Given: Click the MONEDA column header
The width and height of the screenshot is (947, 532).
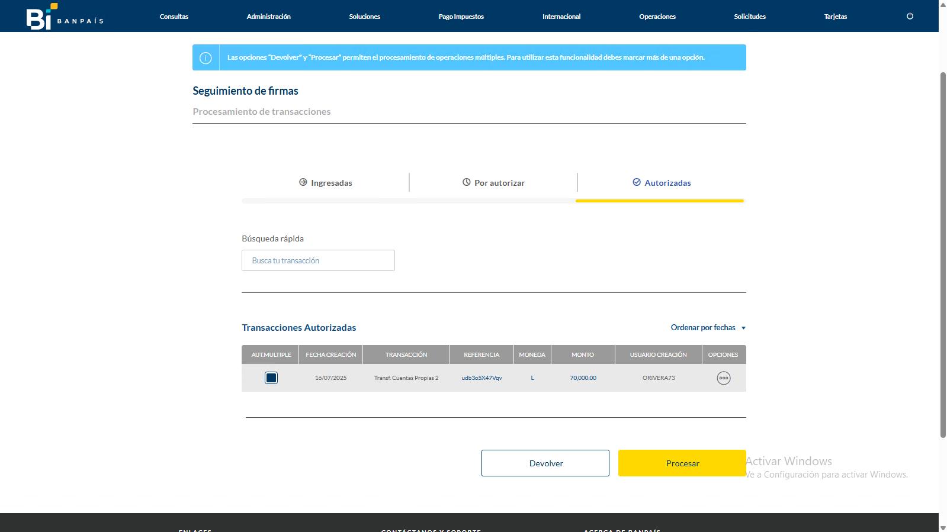Looking at the screenshot, I should 532,355.
